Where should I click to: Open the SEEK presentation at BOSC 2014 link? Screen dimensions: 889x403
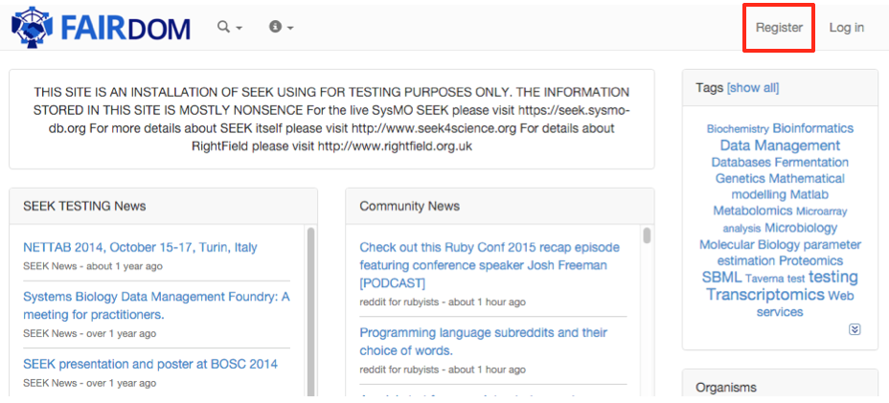click(149, 364)
